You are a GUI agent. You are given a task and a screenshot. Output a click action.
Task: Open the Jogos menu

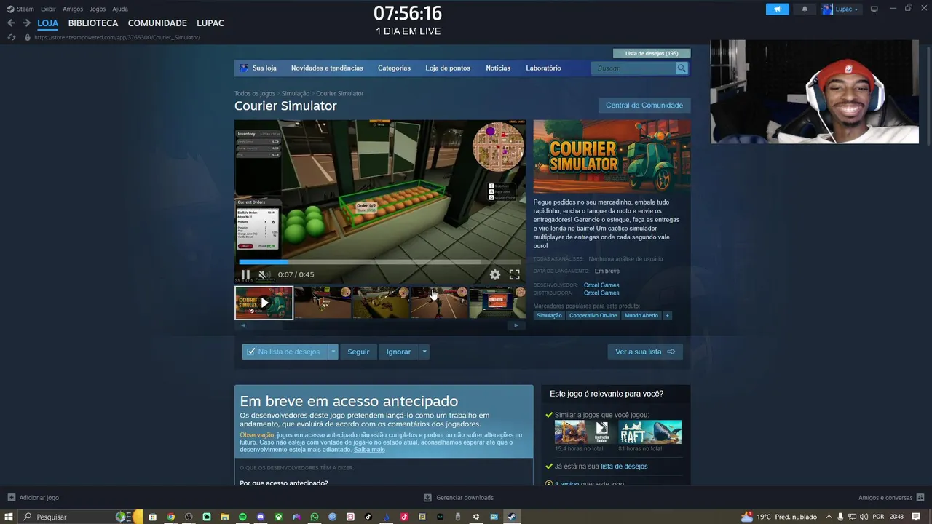point(98,9)
